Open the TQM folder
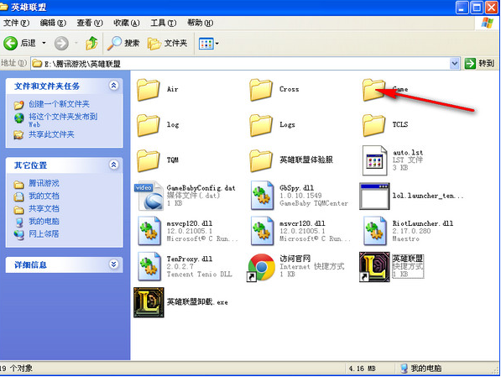This screenshot has height=377, width=501. pyautogui.click(x=149, y=160)
